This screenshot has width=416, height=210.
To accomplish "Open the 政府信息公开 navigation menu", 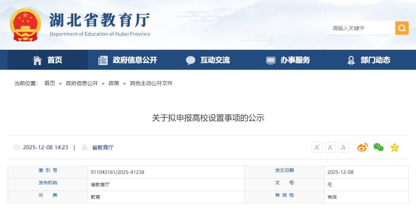I will [x=127, y=60].
